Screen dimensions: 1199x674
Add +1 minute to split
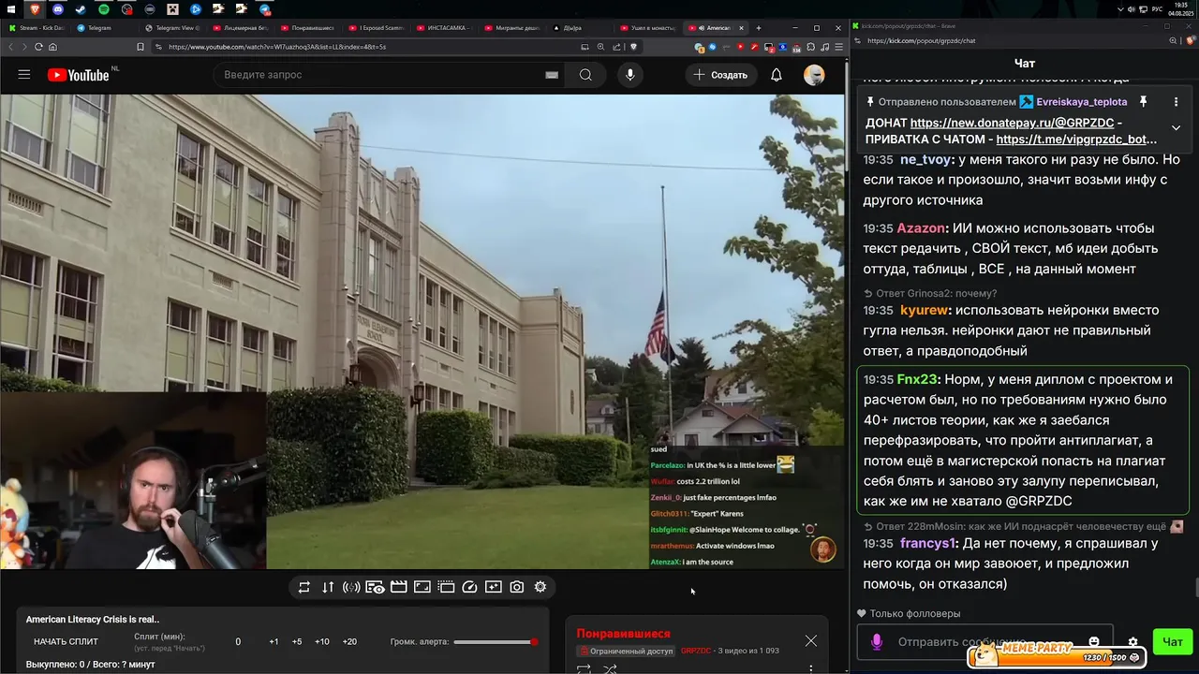coord(274,641)
